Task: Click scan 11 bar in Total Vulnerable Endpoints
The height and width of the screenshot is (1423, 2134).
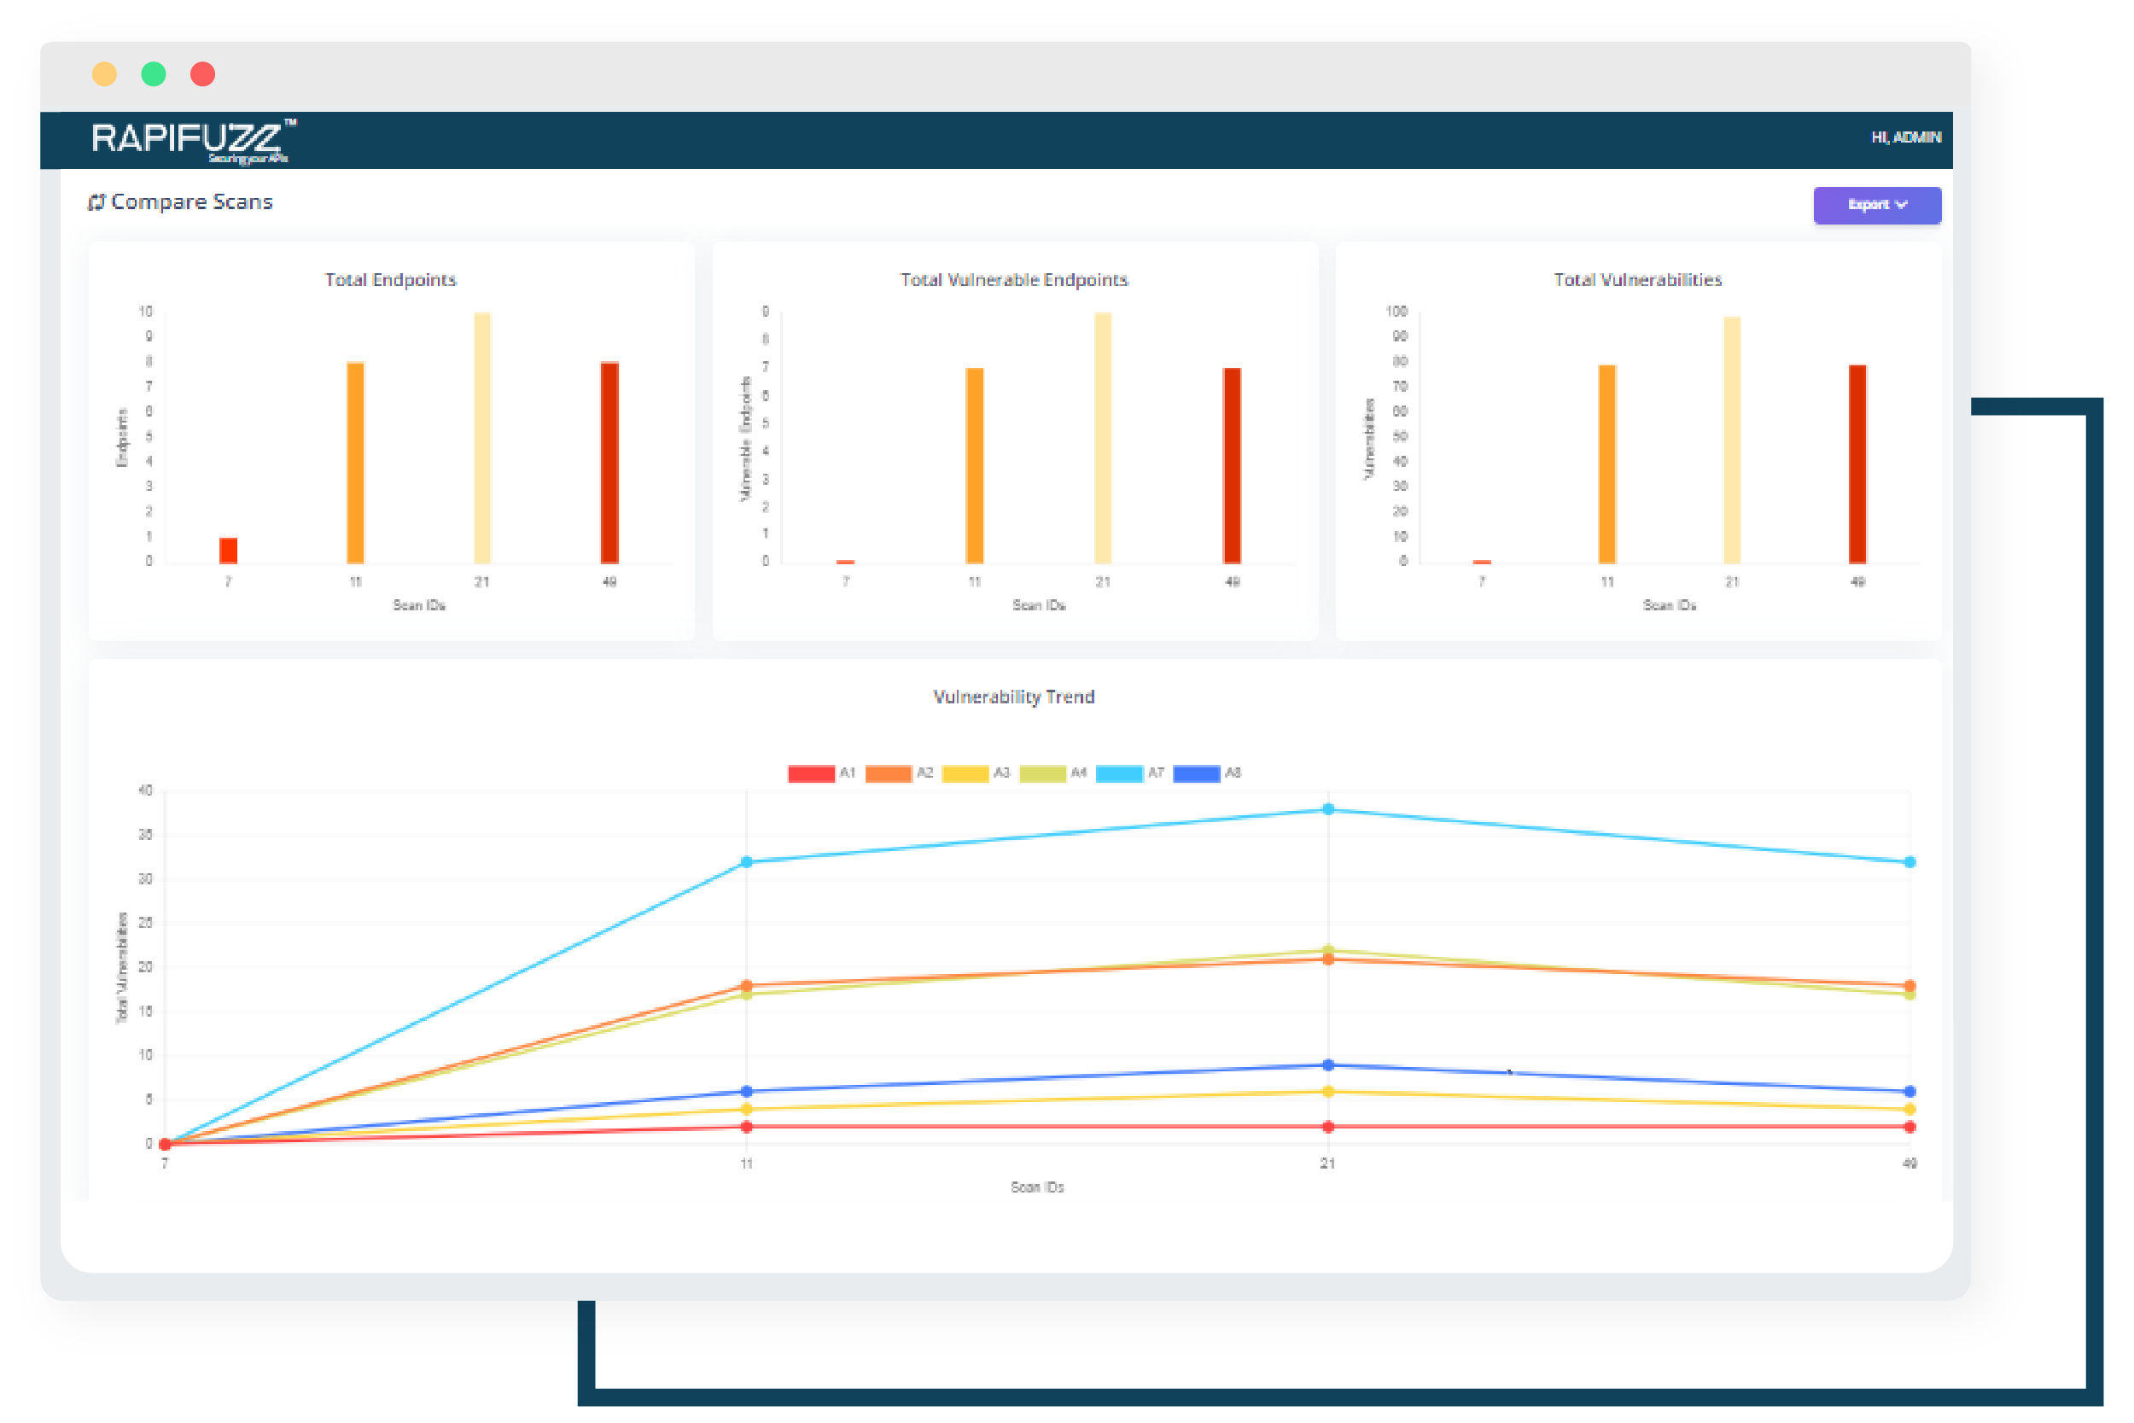Action: tap(975, 465)
